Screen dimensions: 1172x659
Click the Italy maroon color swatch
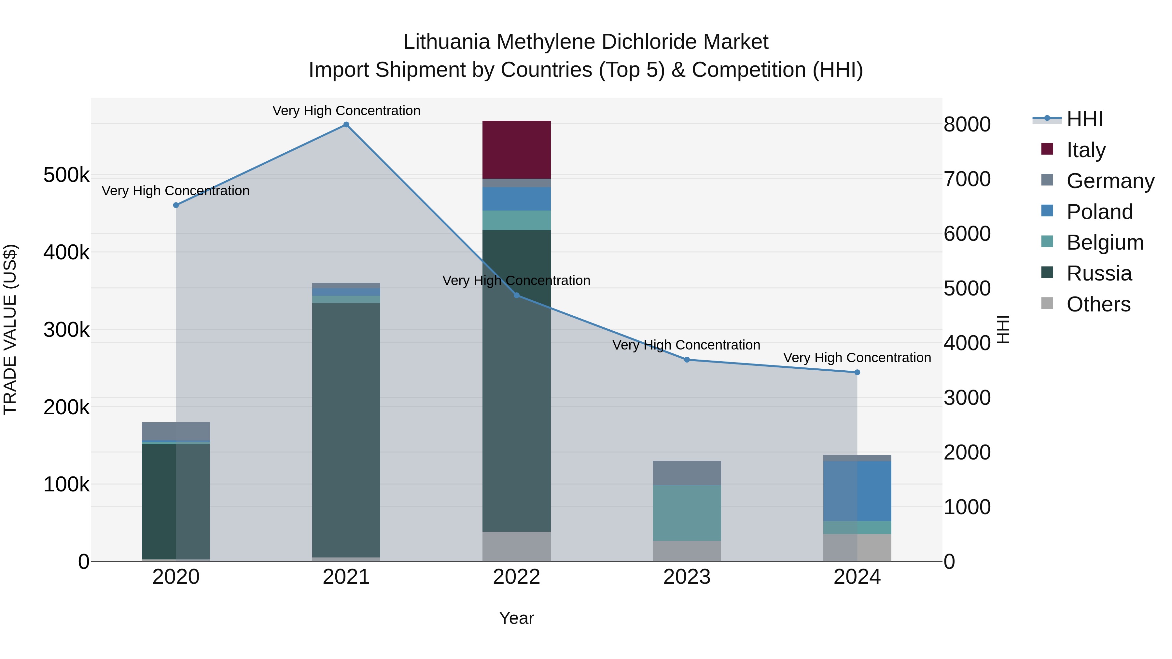[x=1047, y=149]
